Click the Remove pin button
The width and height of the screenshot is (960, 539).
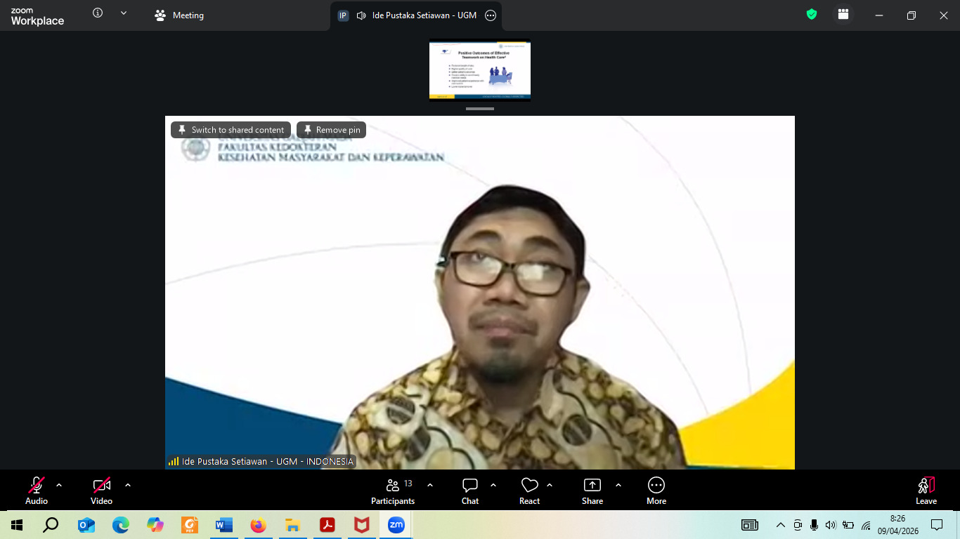click(x=331, y=130)
